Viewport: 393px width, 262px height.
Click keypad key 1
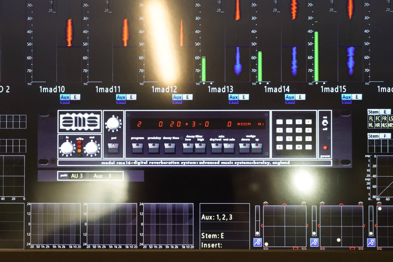pyautogui.click(x=280, y=122)
